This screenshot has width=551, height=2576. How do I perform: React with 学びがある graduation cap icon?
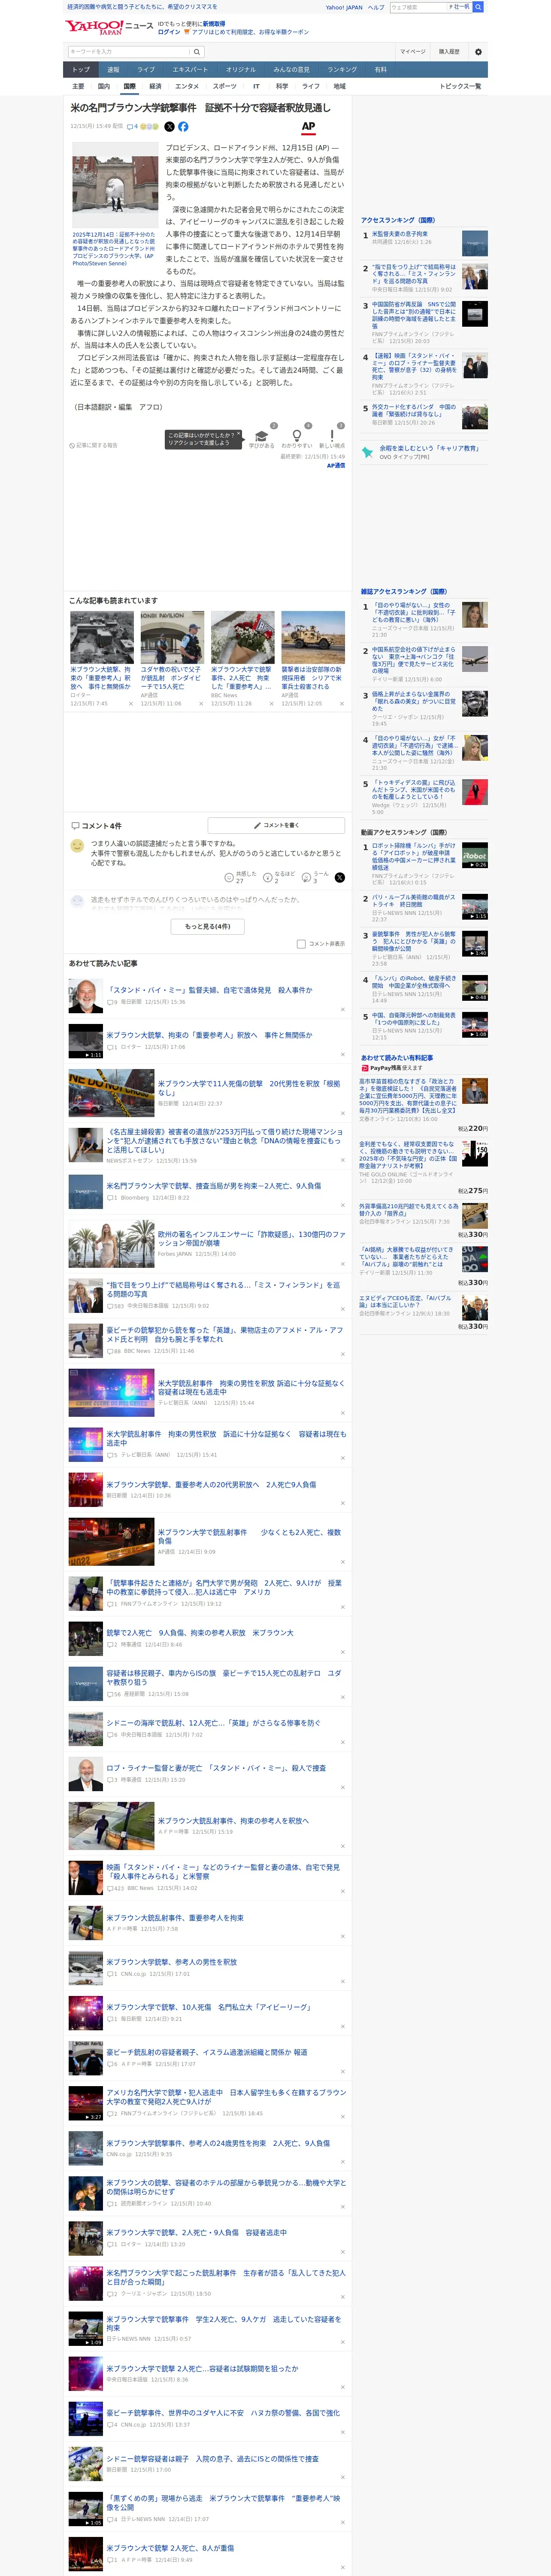[x=262, y=436]
